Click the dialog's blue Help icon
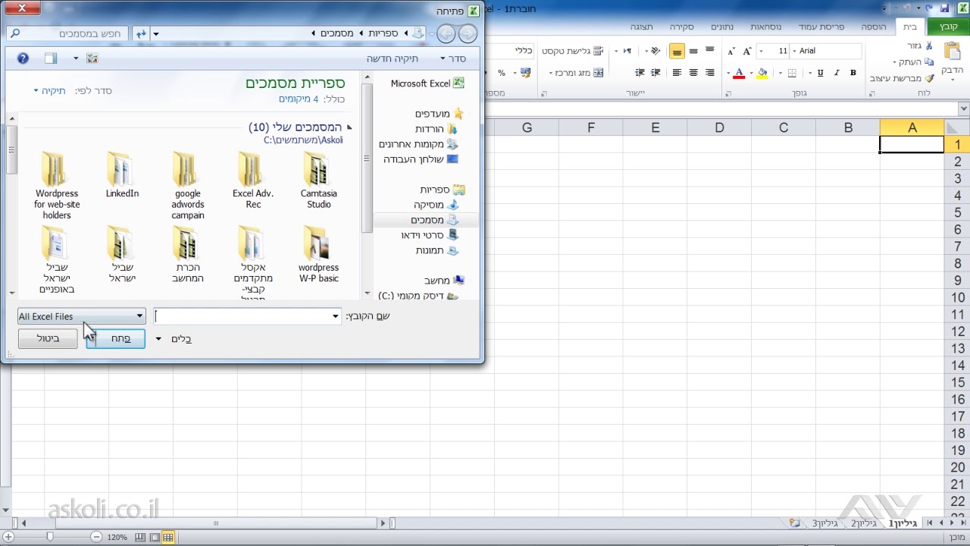 pyautogui.click(x=23, y=58)
